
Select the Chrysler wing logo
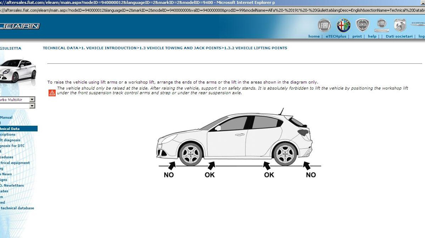[x=418, y=24]
